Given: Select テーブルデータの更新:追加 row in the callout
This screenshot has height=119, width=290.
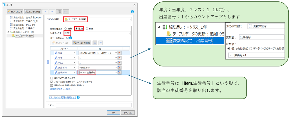Looking at the screenshot, I should tap(195, 34).
